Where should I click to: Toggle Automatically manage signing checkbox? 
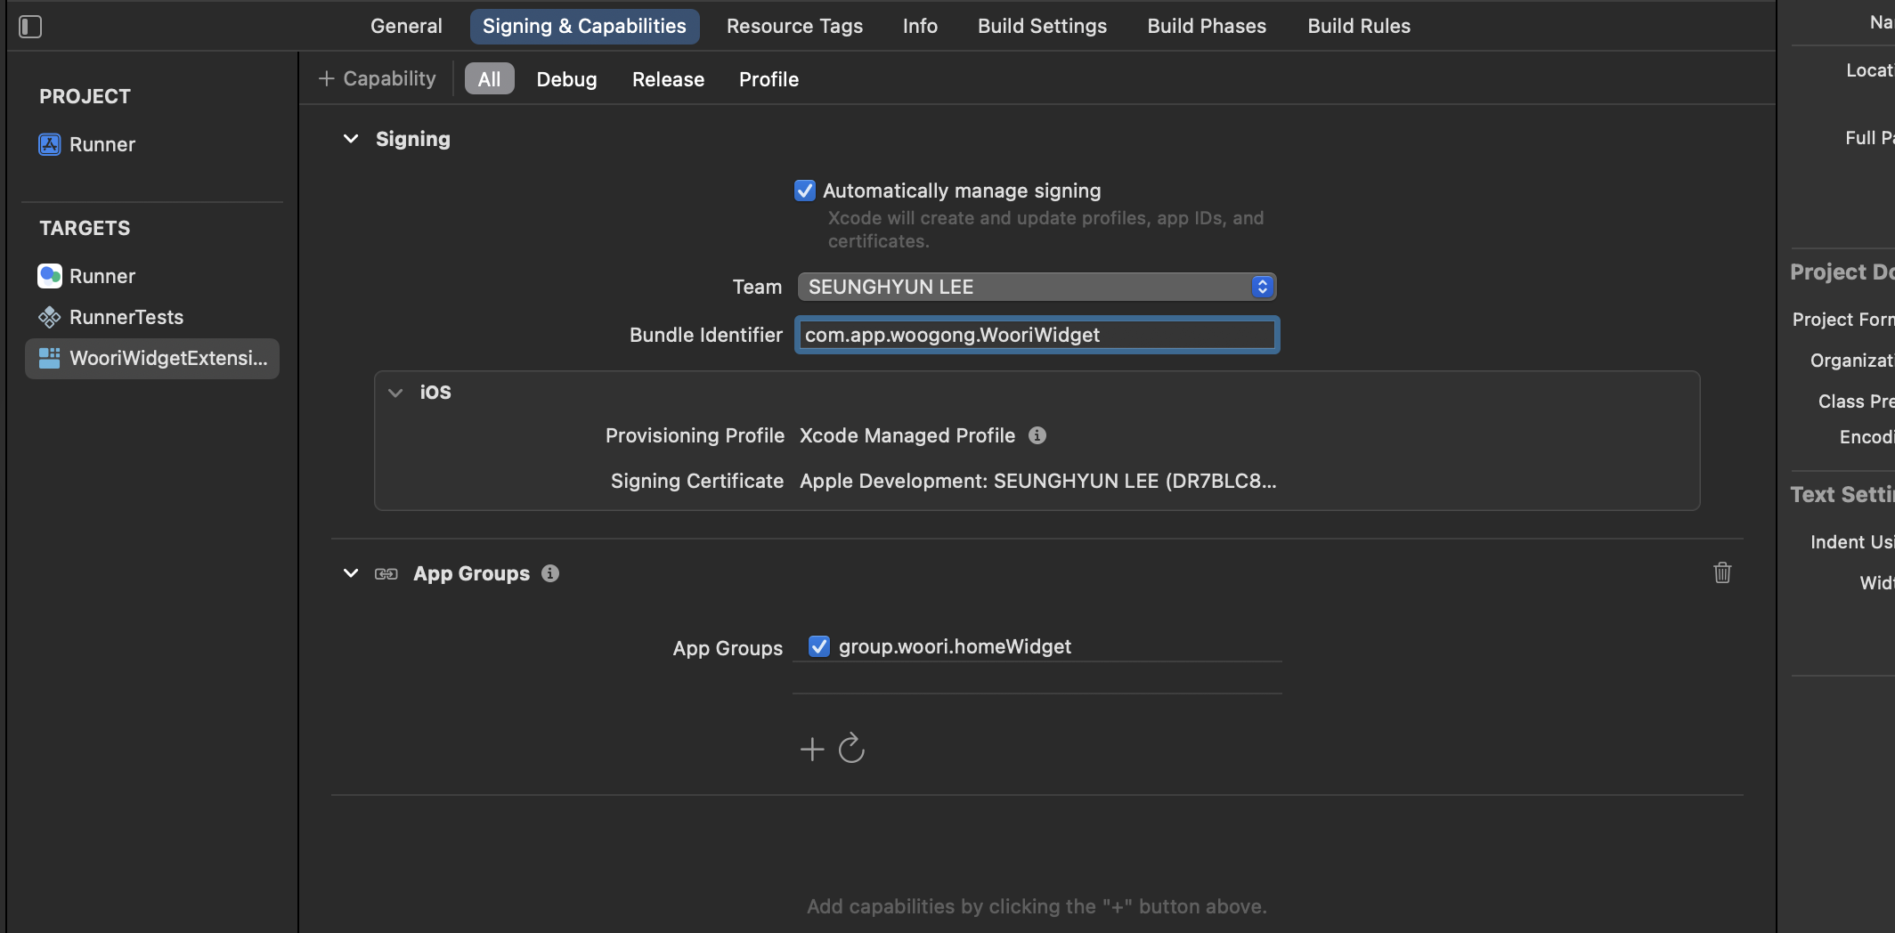coord(805,191)
